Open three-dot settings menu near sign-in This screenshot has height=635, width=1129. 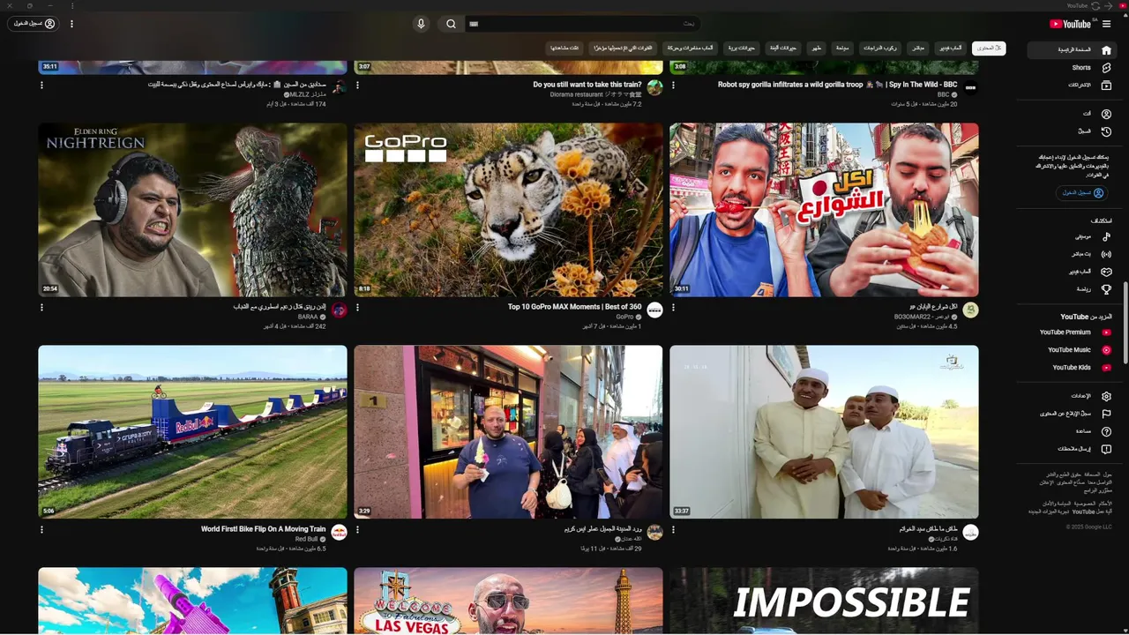coord(71,24)
